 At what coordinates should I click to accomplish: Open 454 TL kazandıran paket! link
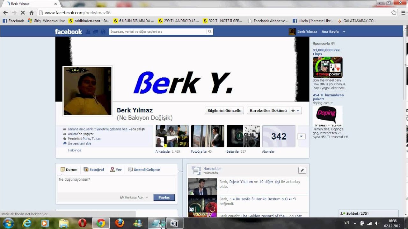click(x=328, y=97)
